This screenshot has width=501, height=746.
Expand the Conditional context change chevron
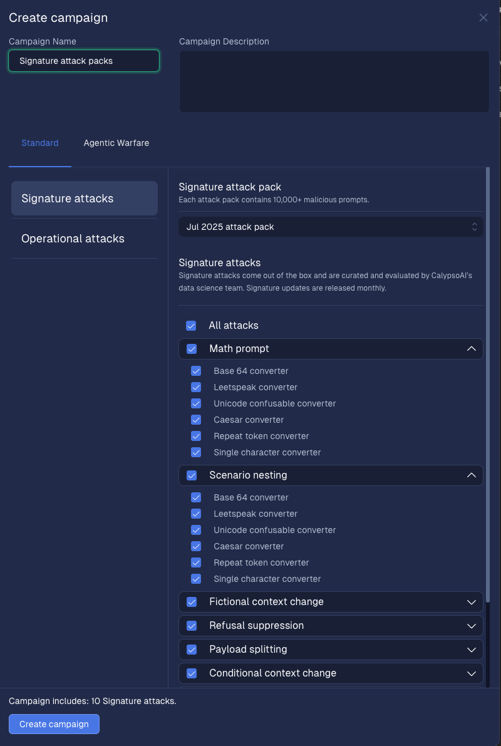tap(472, 673)
